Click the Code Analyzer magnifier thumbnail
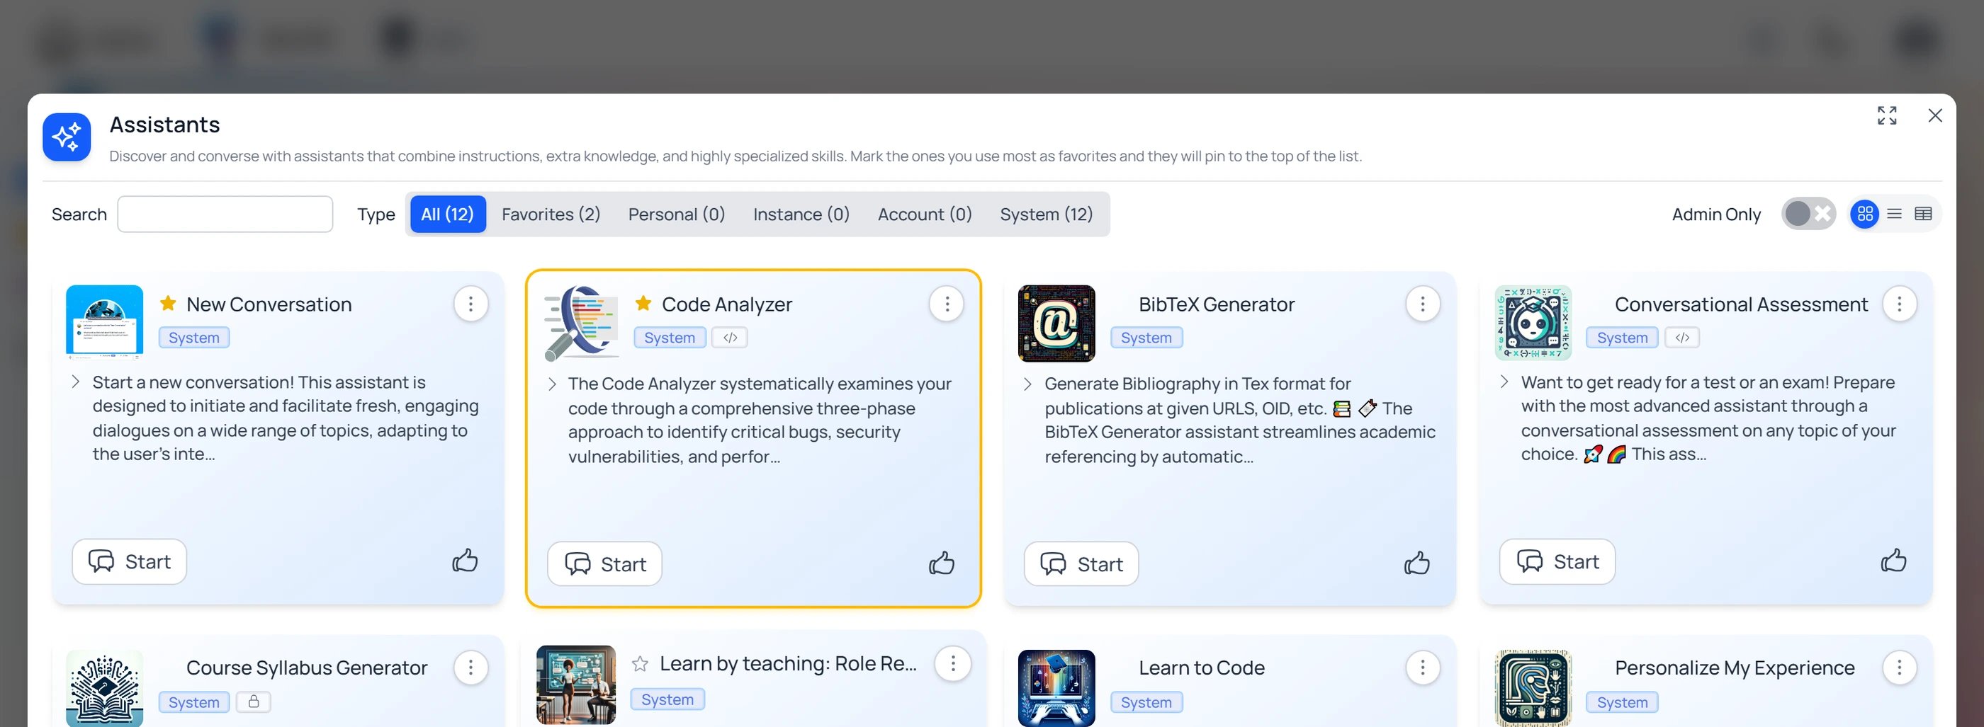 coord(581,323)
